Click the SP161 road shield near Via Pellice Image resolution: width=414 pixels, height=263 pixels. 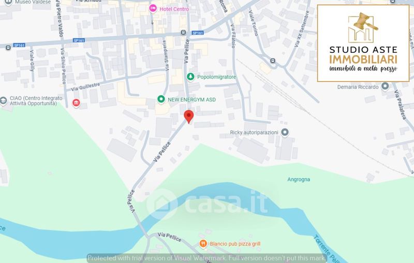click(x=198, y=33)
